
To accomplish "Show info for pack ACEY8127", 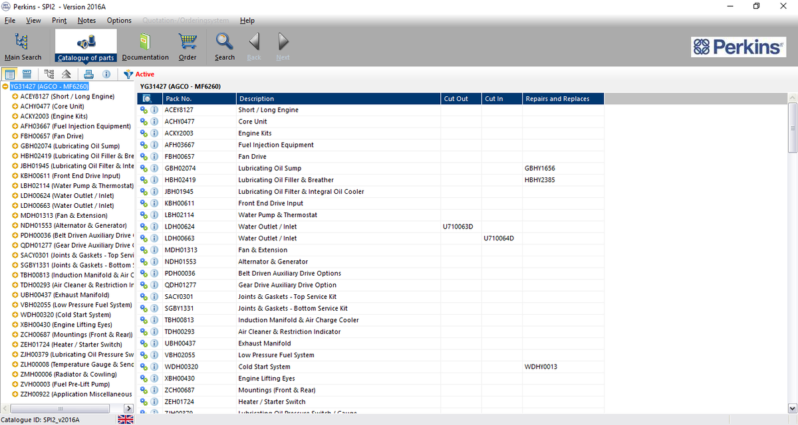I will 154,110.
